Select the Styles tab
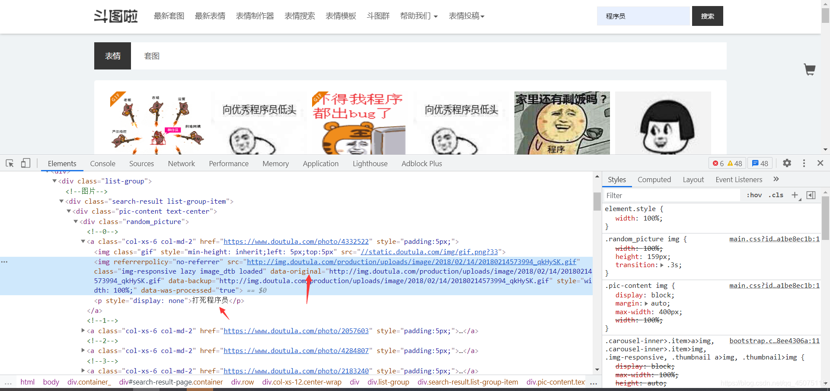 617,180
